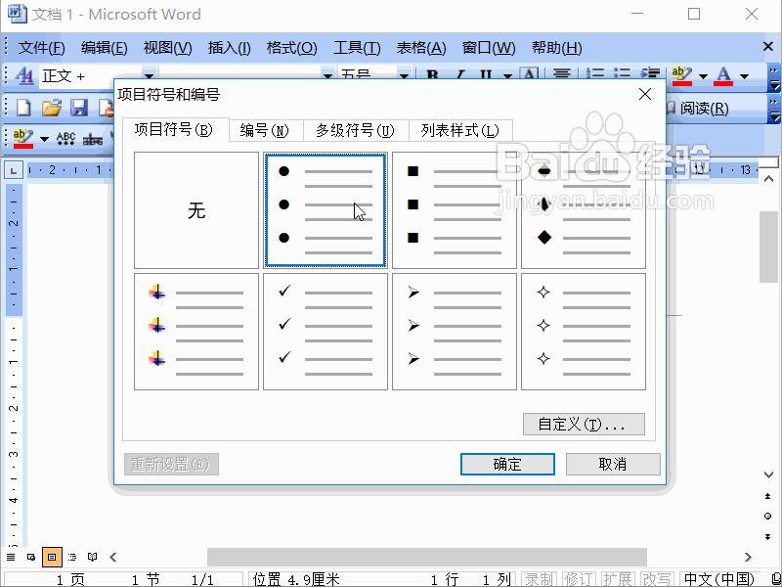Open the font name dropdown arrow
The height and width of the screenshot is (587, 782).
coord(327,76)
